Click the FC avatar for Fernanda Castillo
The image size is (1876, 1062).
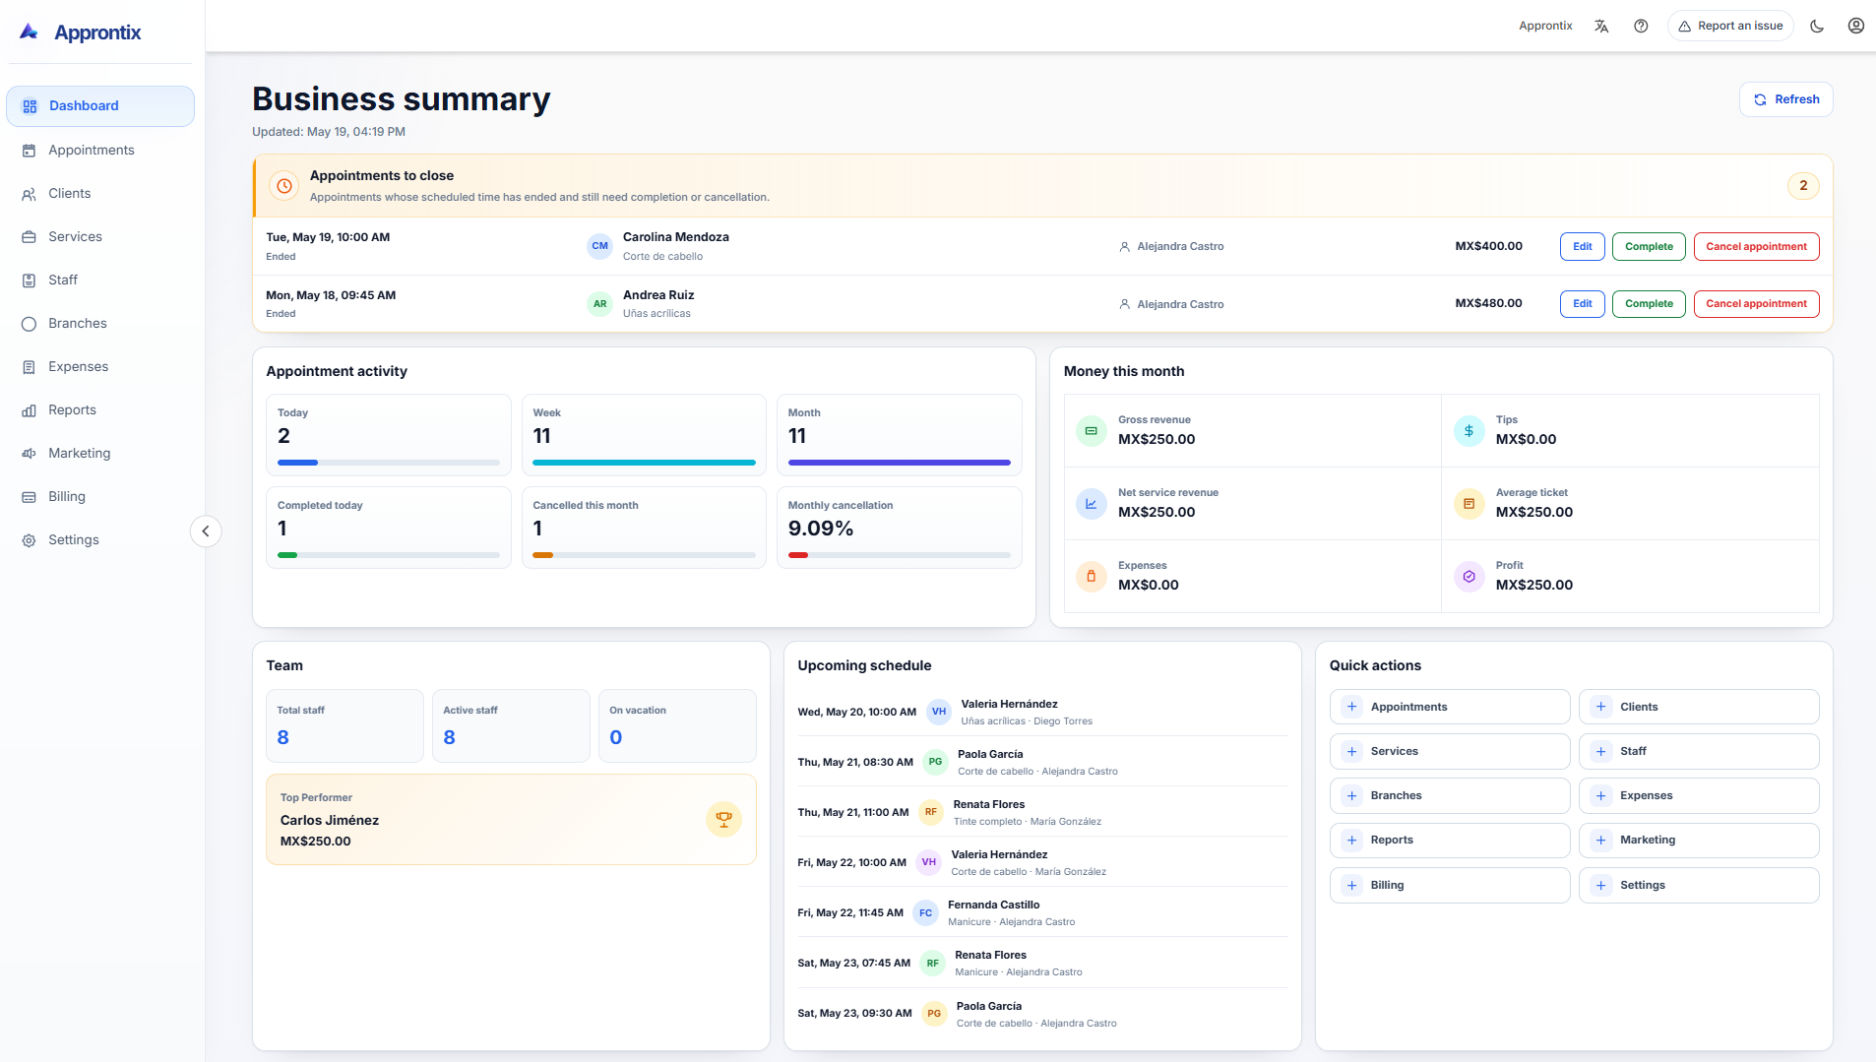point(925,913)
